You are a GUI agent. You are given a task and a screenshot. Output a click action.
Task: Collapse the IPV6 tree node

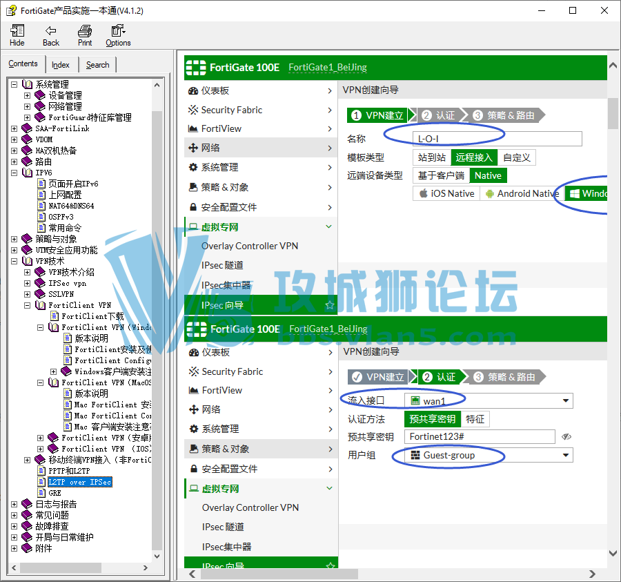tap(14, 173)
